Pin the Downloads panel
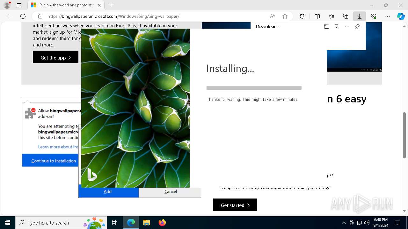 tap(357, 26)
